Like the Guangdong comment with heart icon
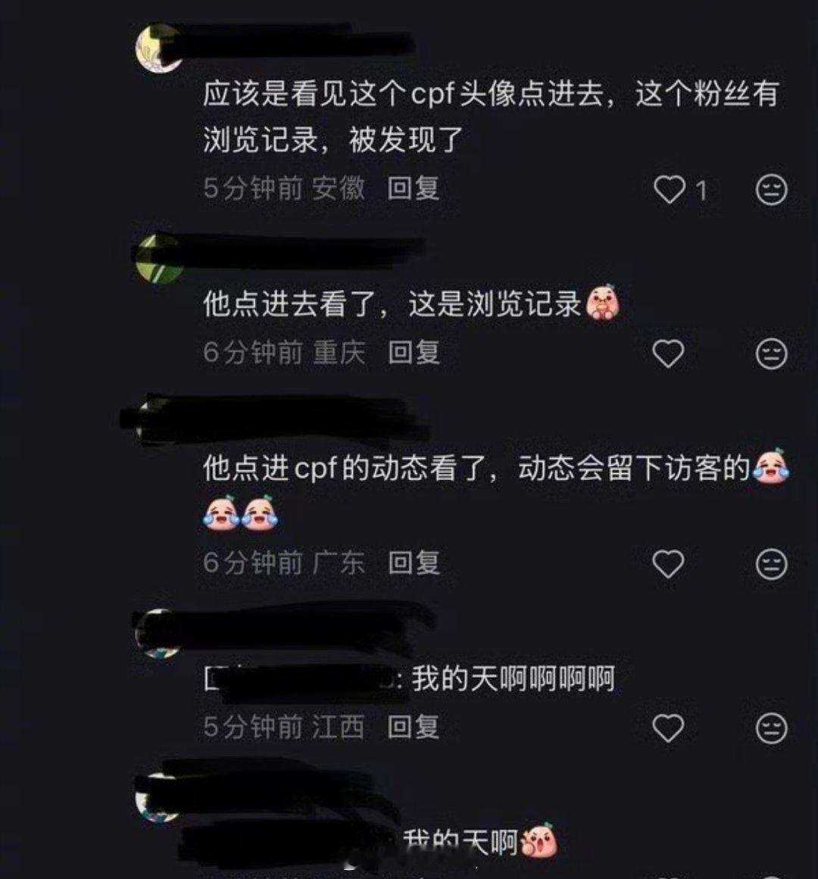 point(668,563)
